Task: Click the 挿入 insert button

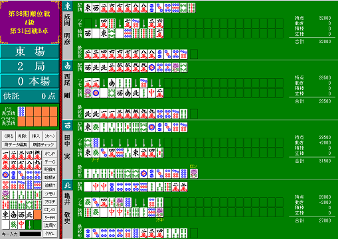Action: click(36, 136)
